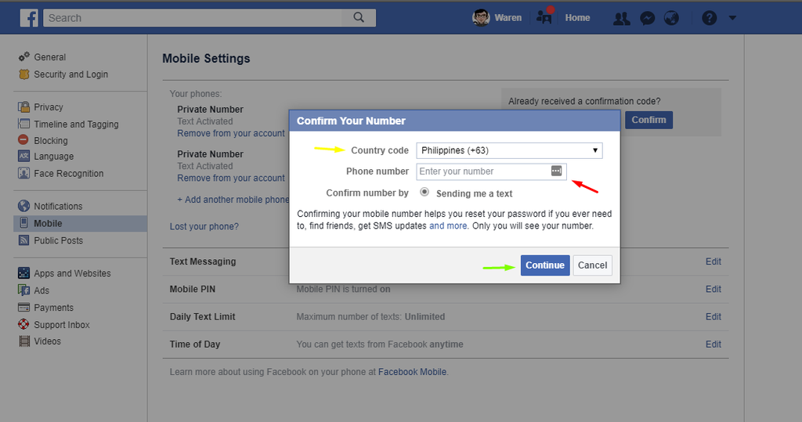Open the Country code dropdown
This screenshot has height=422, width=802.
[x=509, y=150]
